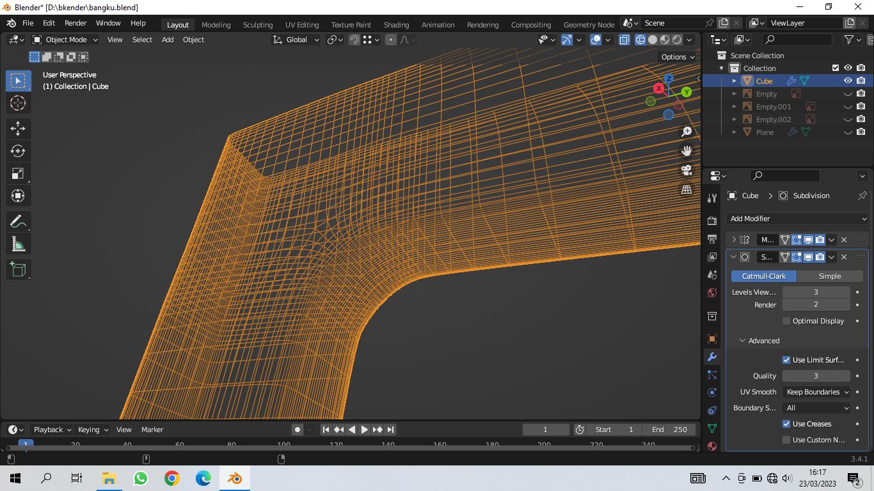The image size is (874, 491).
Task: Switch to the Modeling workspace tab
Action: (x=216, y=25)
